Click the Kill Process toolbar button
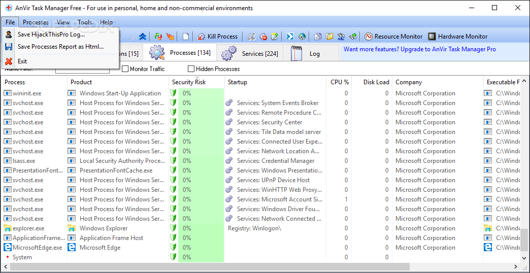Screen dimensions: 530x273 click(x=218, y=37)
